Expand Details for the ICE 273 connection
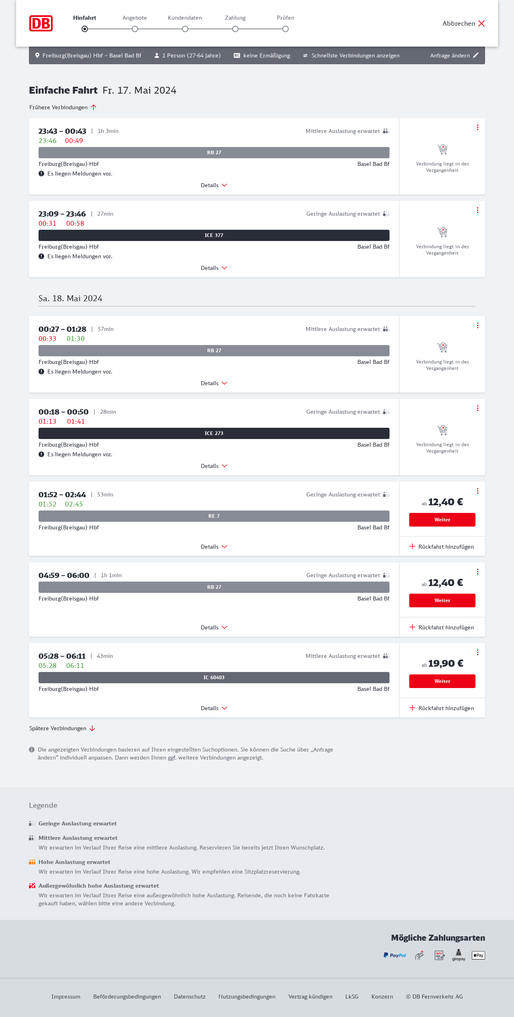Viewport: 514px width, 1017px height. [x=214, y=466]
